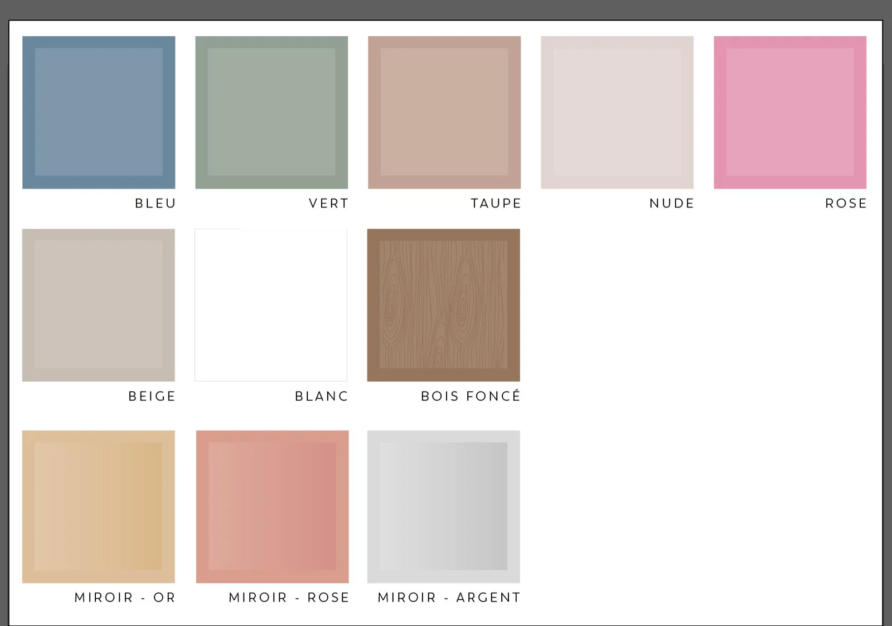Choose the NUDE color swatch
This screenshot has width=892, height=626.
[x=617, y=112]
